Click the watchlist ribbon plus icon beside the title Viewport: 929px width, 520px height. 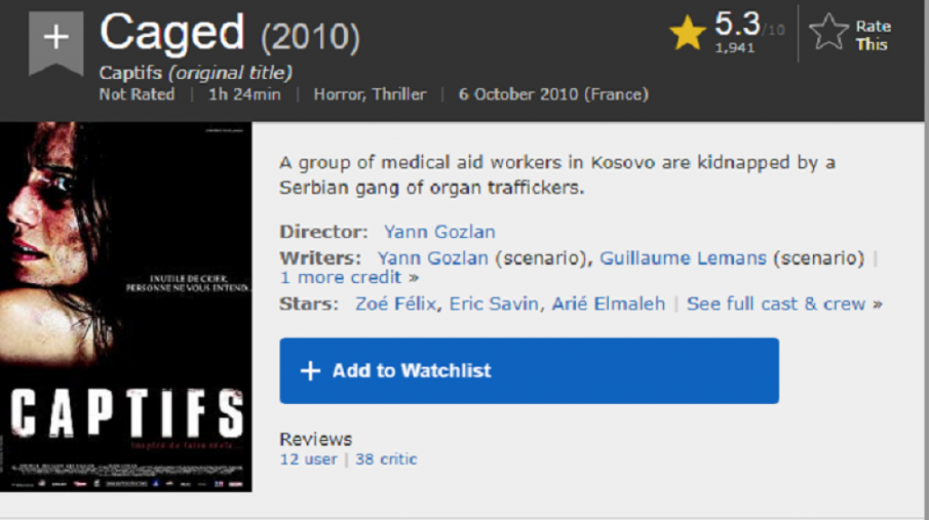pyautogui.click(x=56, y=38)
